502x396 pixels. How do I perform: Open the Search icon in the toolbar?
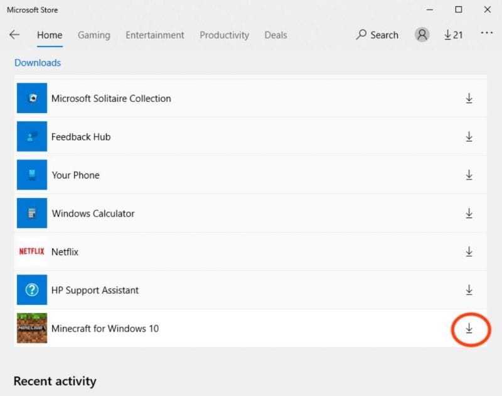(377, 35)
